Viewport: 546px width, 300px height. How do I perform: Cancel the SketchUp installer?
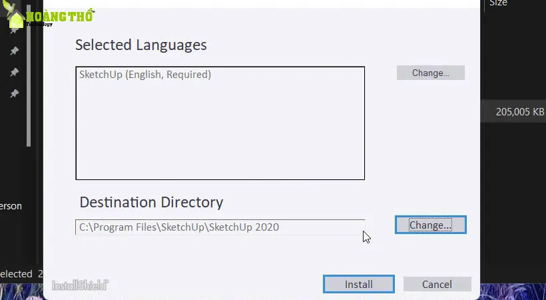click(x=437, y=284)
